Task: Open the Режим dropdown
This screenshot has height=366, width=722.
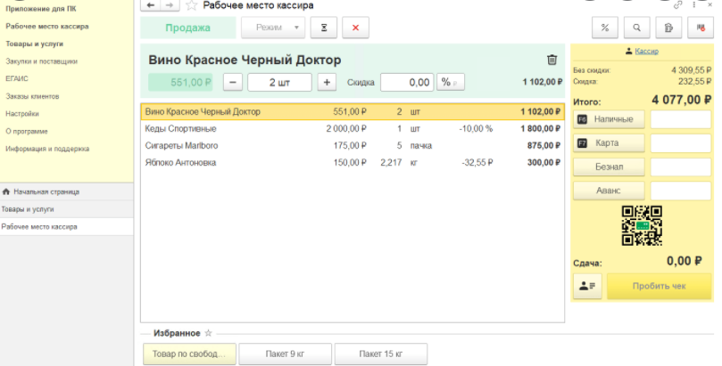Action: click(x=273, y=28)
